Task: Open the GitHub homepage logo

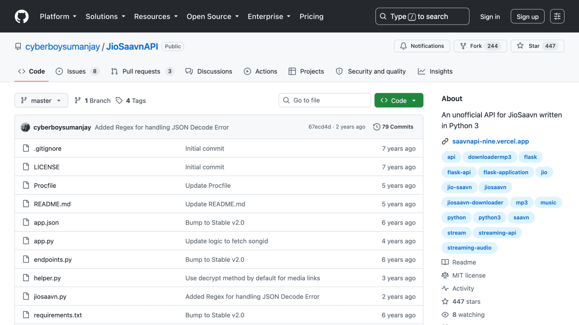Action: click(x=22, y=16)
